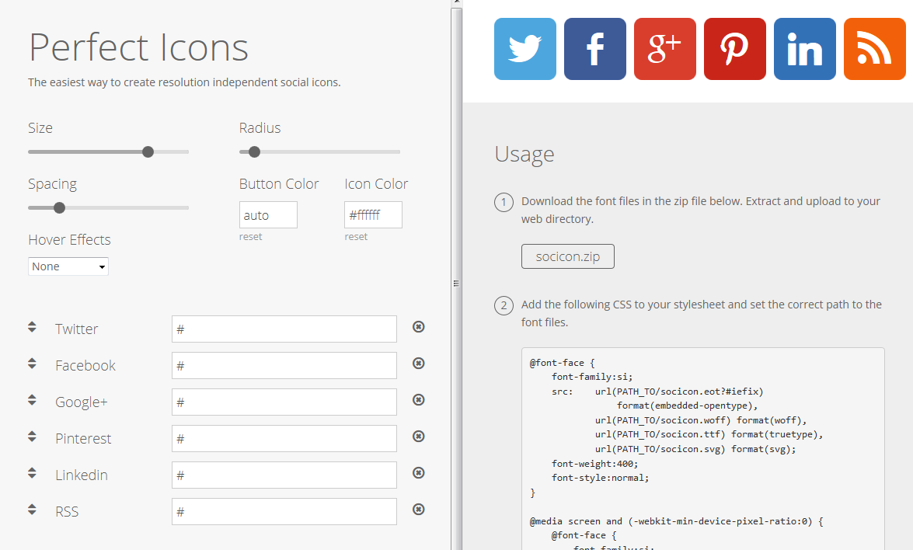Click the reorder arrows beside Twitter
Image resolution: width=913 pixels, height=550 pixels.
coord(32,326)
